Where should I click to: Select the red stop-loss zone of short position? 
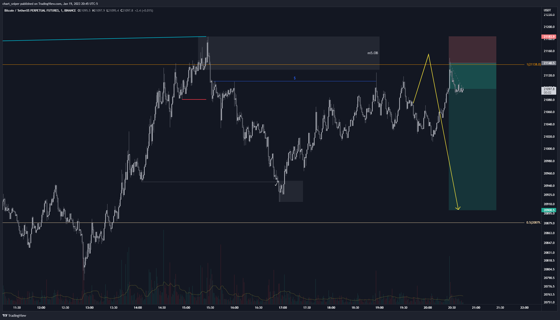pos(472,50)
